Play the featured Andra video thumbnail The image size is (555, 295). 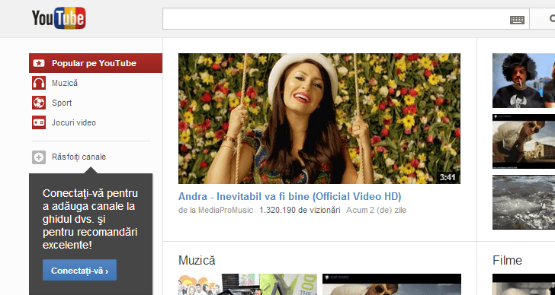point(319,119)
